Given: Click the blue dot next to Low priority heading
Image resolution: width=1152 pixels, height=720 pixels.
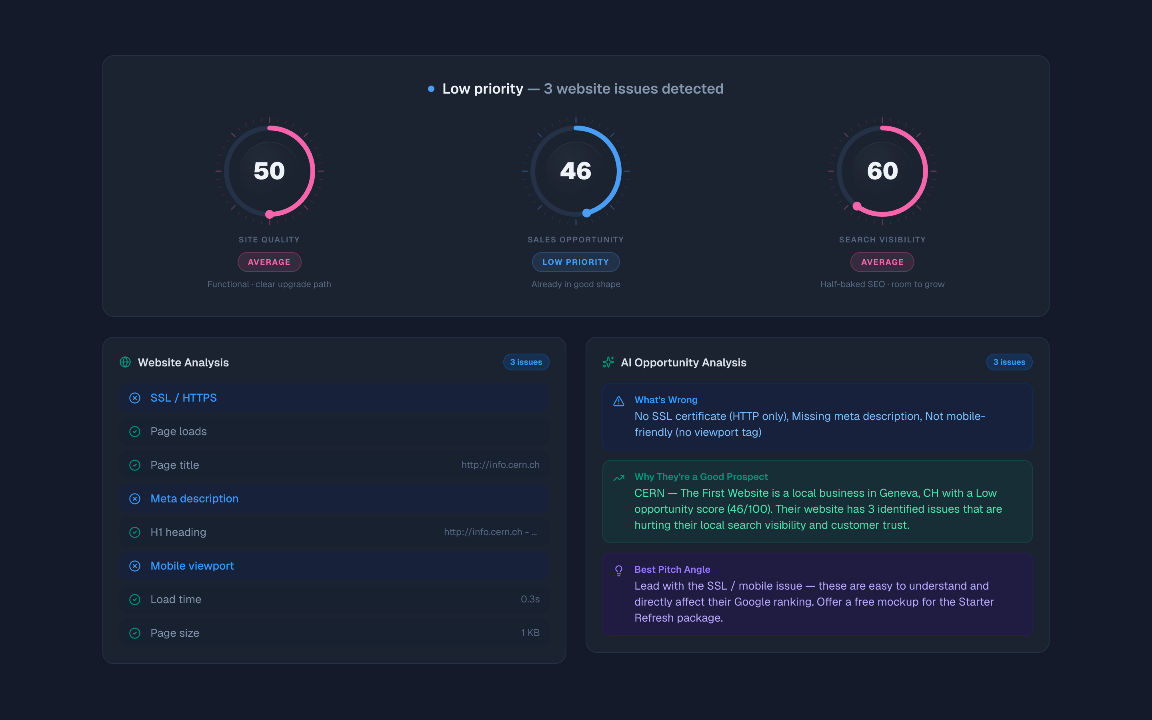Looking at the screenshot, I should coord(431,88).
